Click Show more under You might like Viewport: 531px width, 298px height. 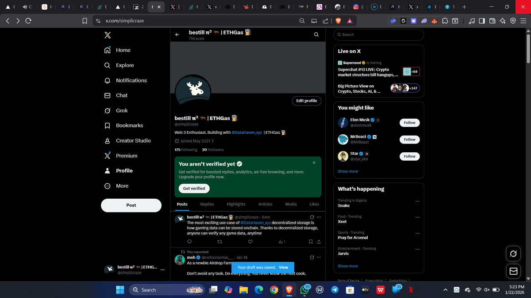[x=348, y=171]
